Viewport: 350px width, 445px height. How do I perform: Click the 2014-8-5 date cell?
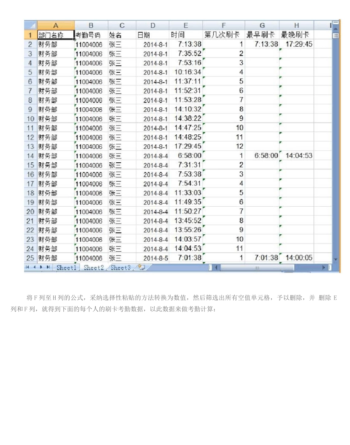click(153, 258)
